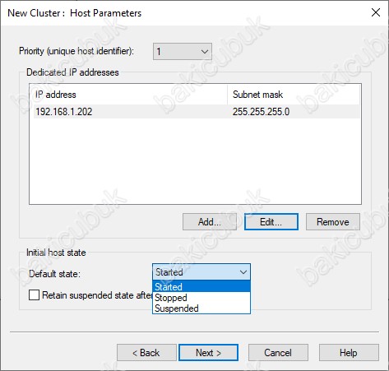Go to previous step with Back
Screen dimensions: 389x371
click(146, 353)
